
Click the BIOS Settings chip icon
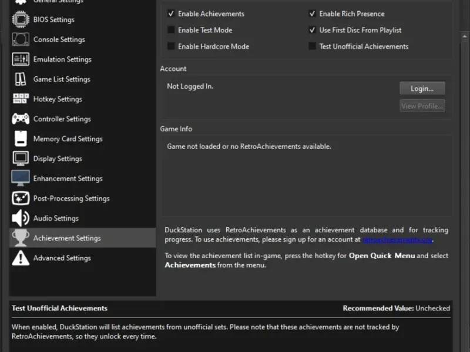coord(21,19)
